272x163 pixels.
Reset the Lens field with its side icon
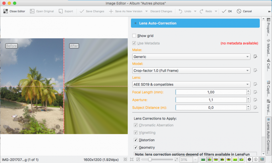click(x=255, y=84)
